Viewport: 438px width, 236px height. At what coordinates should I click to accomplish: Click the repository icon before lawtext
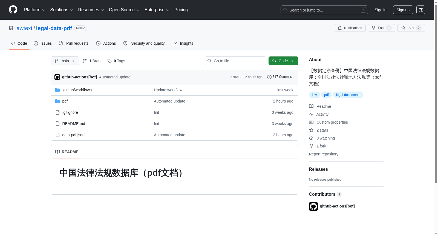point(11,28)
